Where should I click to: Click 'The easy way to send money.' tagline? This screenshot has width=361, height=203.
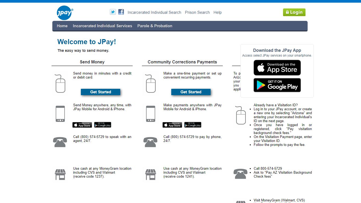[83, 50]
